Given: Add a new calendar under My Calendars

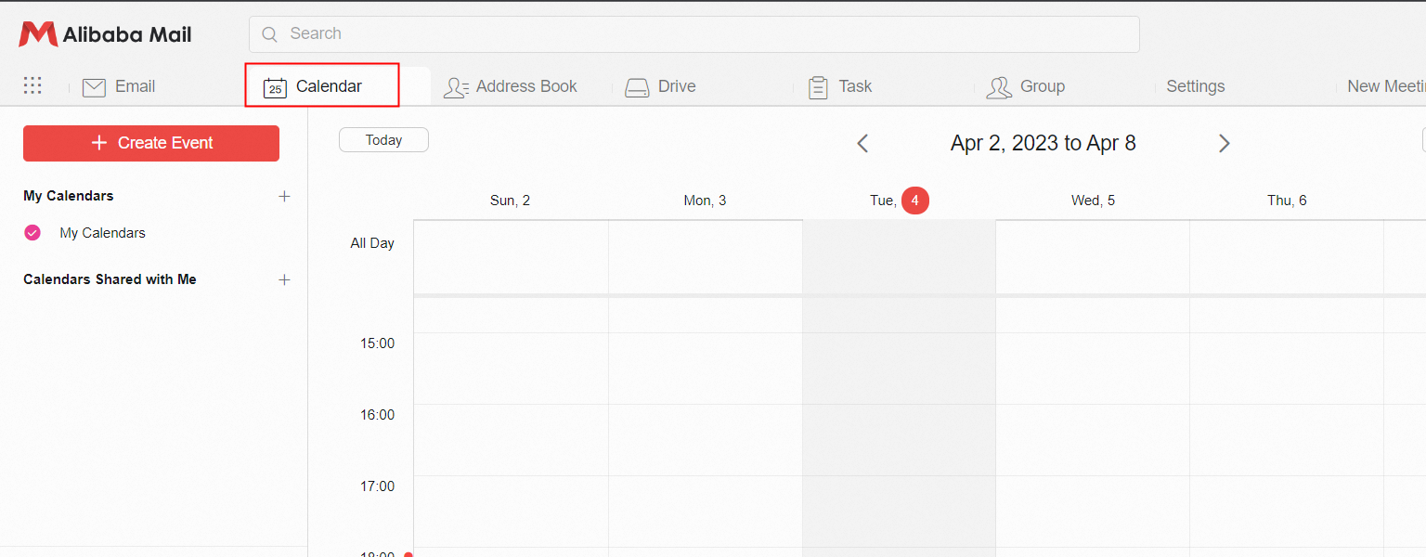Looking at the screenshot, I should pyautogui.click(x=285, y=196).
